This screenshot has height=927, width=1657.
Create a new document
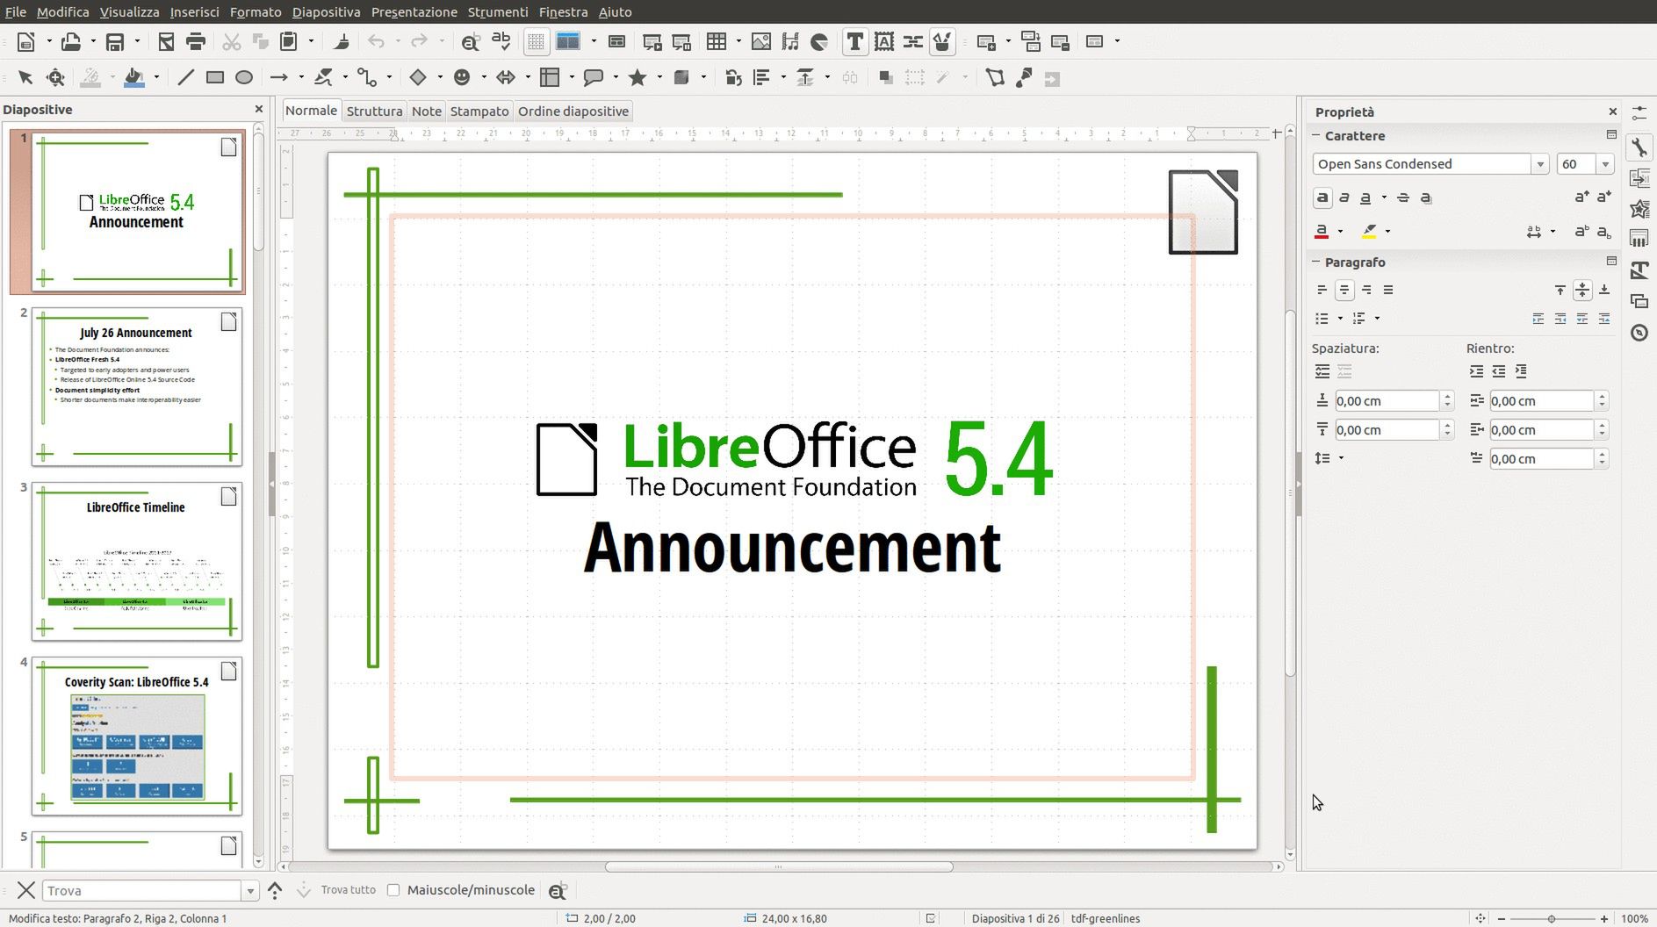tap(26, 41)
